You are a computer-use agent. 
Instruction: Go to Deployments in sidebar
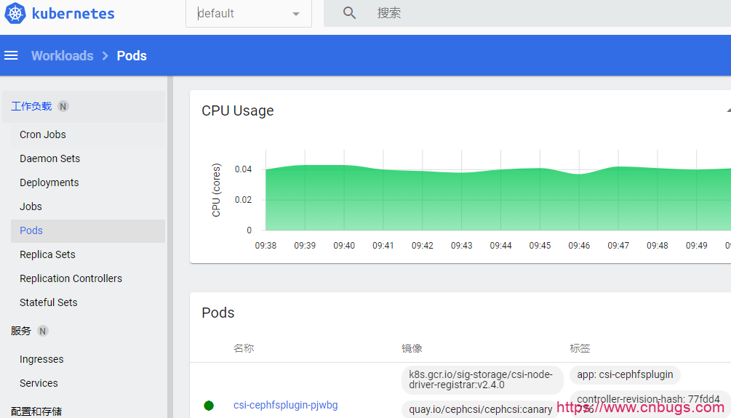[x=49, y=182]
